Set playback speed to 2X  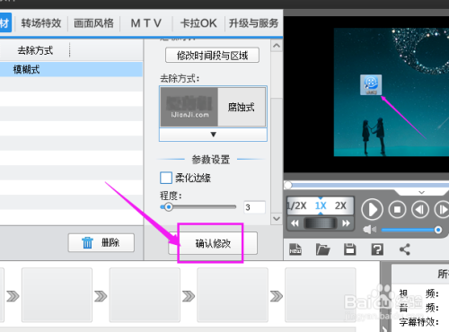coord(340,205)
